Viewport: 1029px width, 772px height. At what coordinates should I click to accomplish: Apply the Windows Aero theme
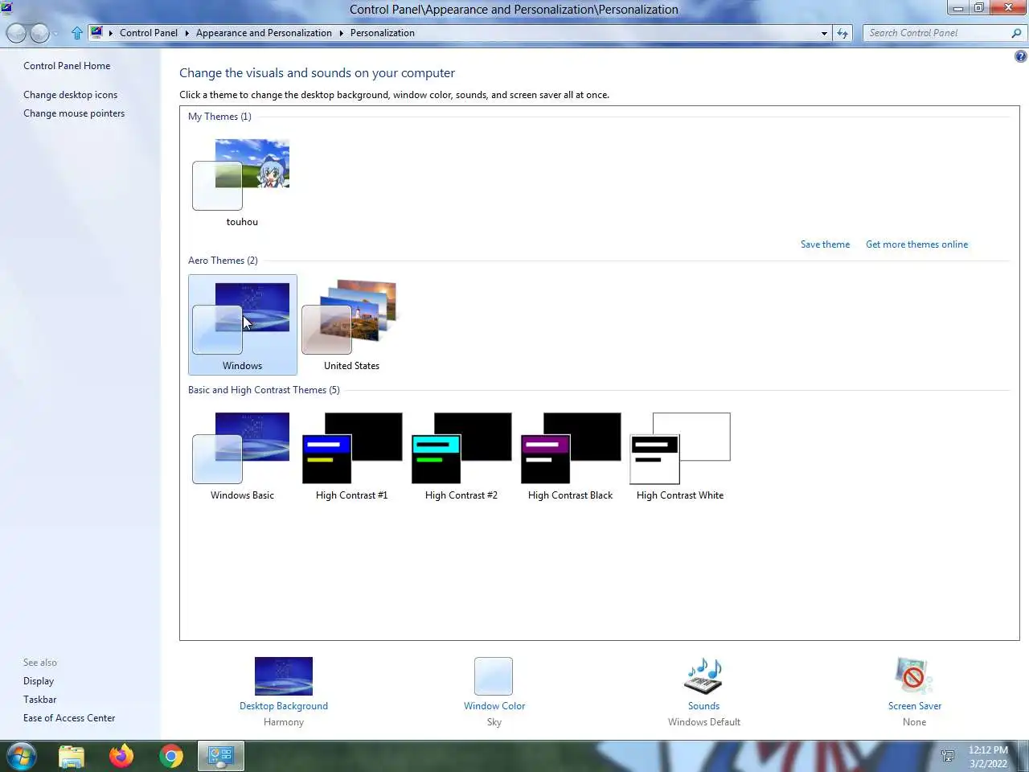coord(242,324)
